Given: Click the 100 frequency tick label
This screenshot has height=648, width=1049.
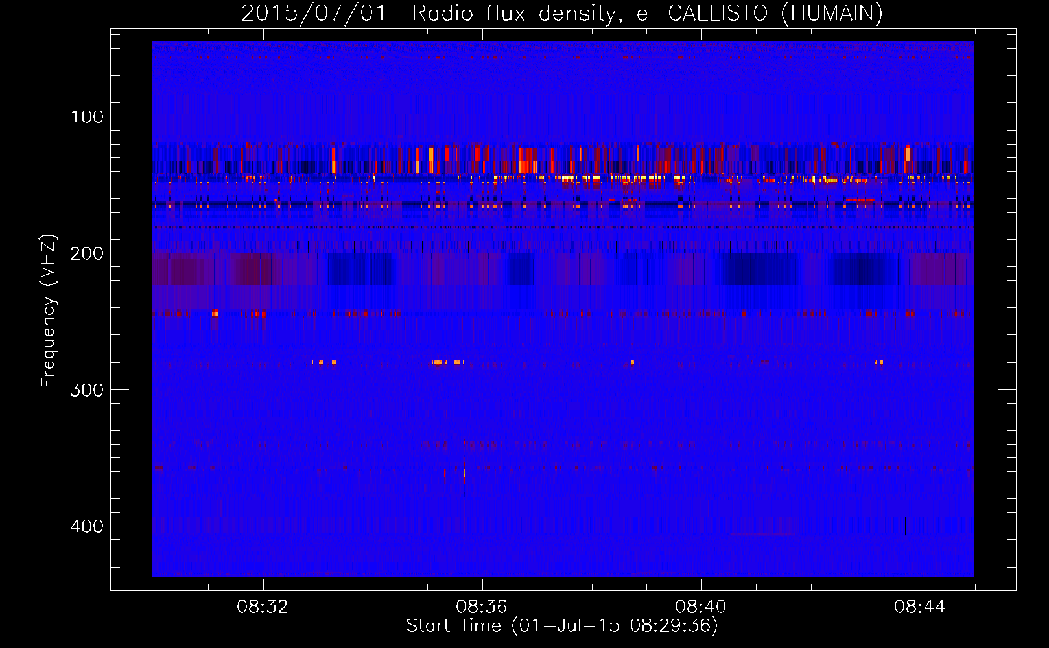Looking at the screenshot, I should tap(88, 117).
